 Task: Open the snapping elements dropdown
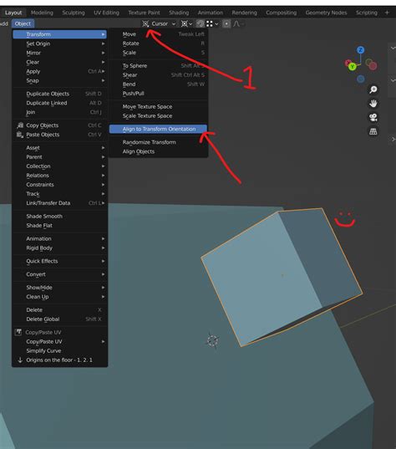(x=212, y=23)
